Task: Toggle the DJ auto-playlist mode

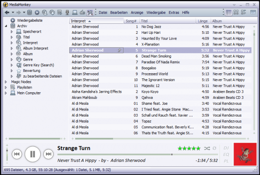Action: (226, 148)
